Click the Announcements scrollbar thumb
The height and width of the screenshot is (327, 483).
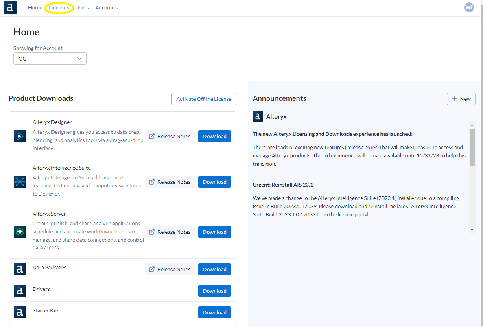coord(472,147)
